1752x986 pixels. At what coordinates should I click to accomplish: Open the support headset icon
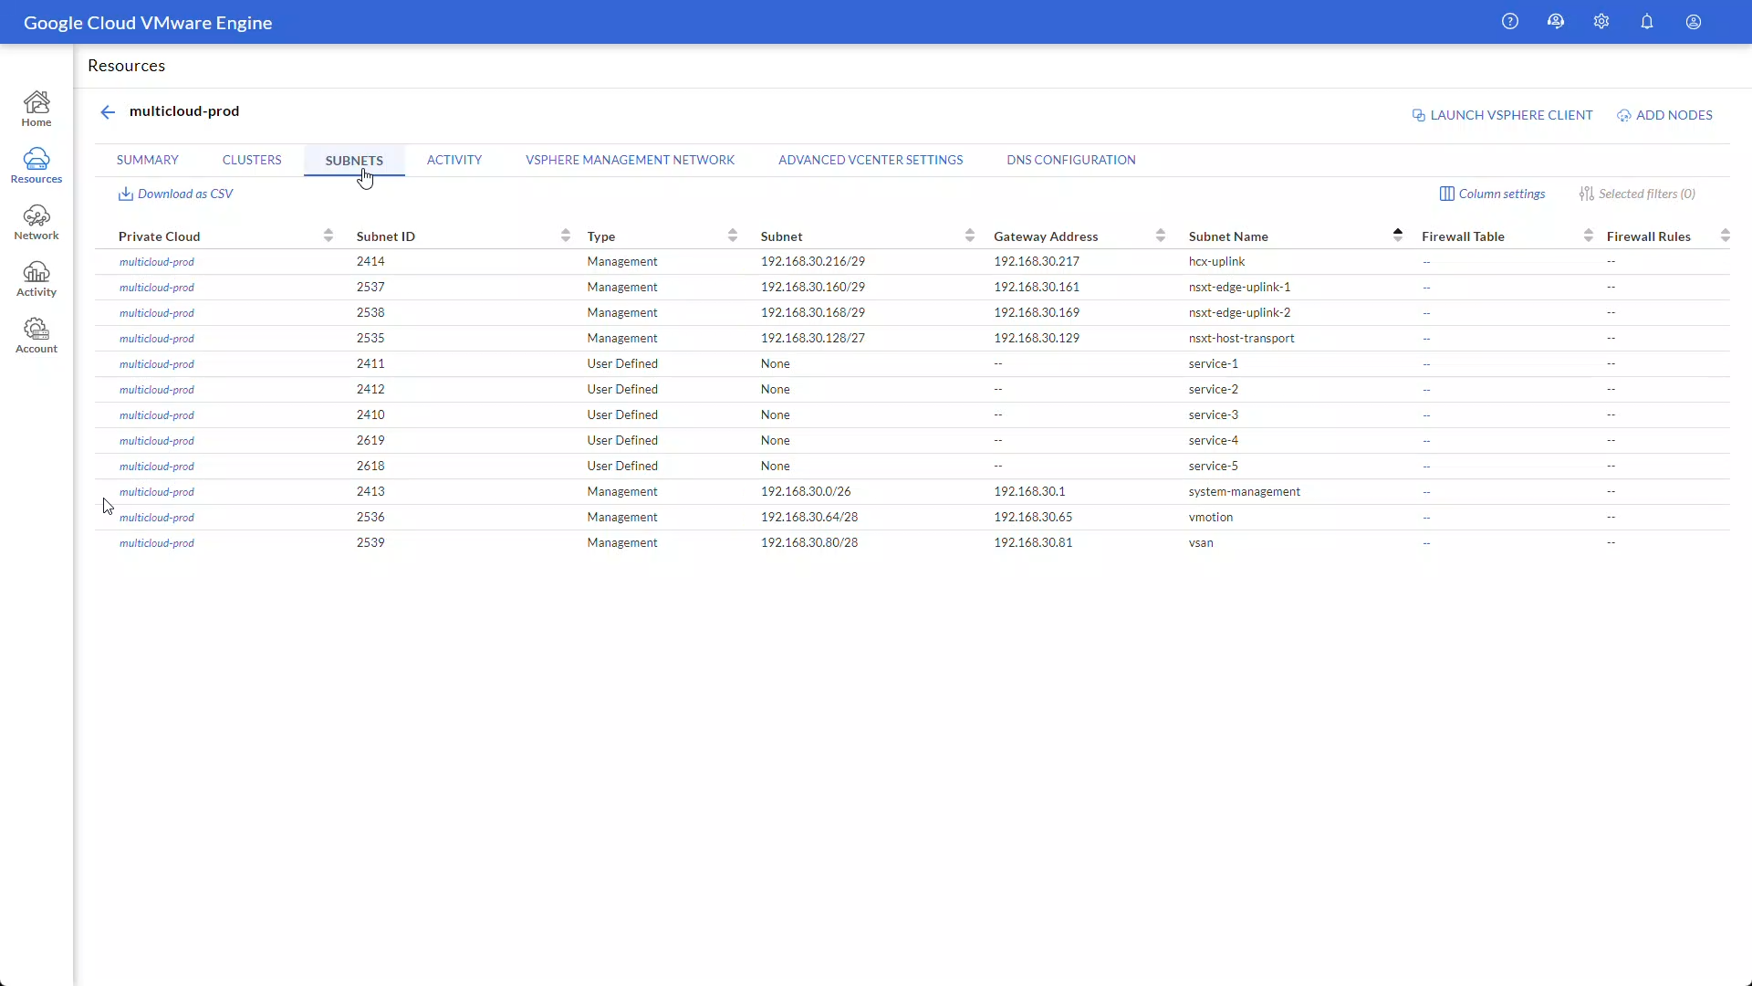tap(1556, 22)
